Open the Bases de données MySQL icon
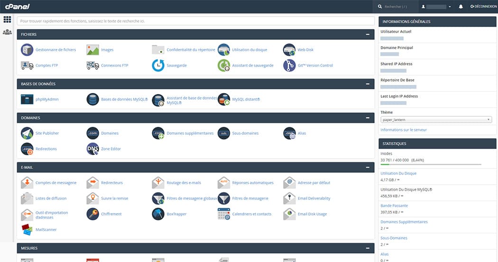Image resolution: width=498 pixels, height=262 pixels. coord(93,100)
